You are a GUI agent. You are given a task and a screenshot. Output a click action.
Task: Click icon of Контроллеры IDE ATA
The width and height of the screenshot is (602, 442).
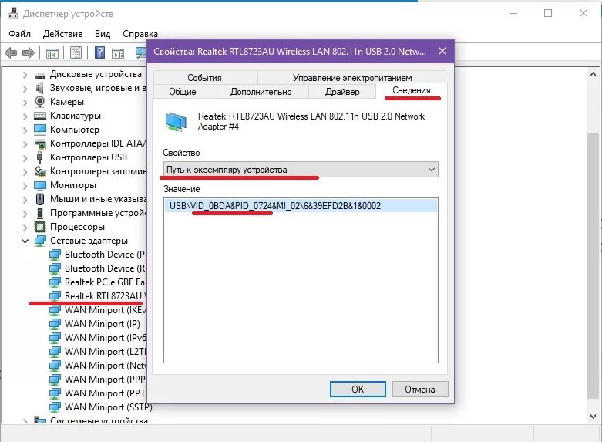point(40,143)
